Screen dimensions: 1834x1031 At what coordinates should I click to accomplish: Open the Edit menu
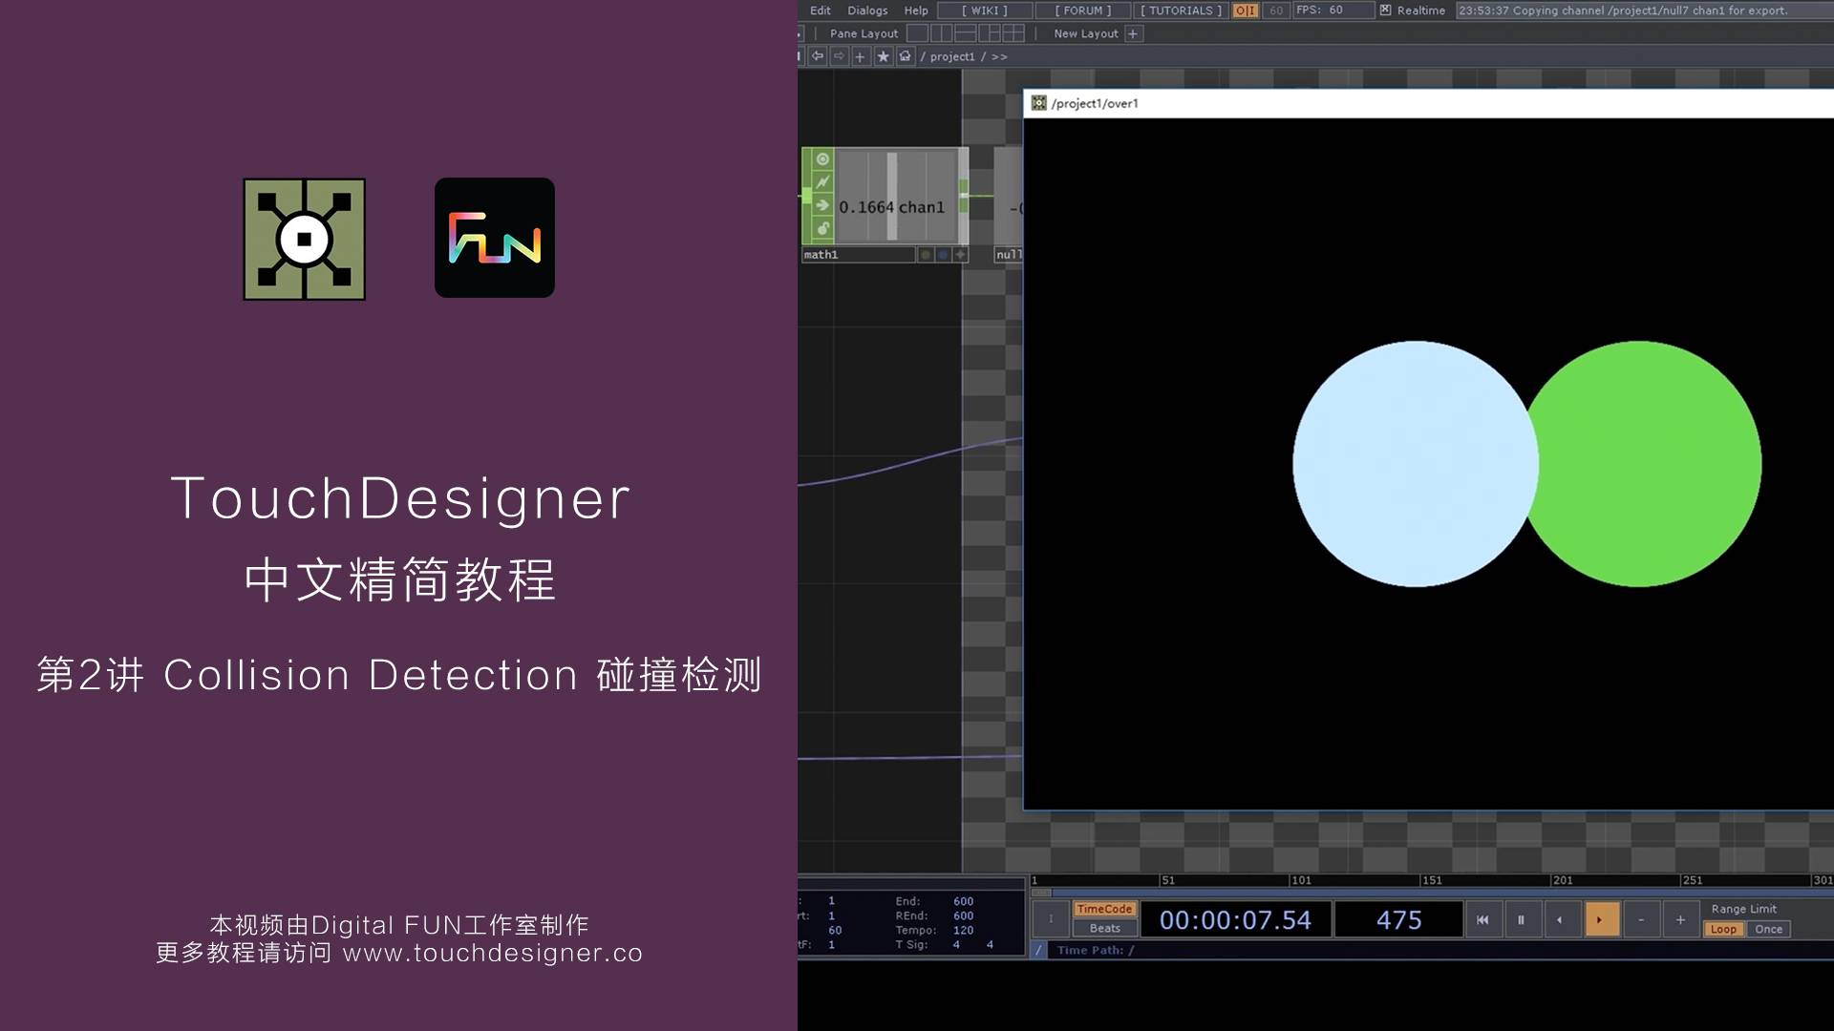(820, 11)
